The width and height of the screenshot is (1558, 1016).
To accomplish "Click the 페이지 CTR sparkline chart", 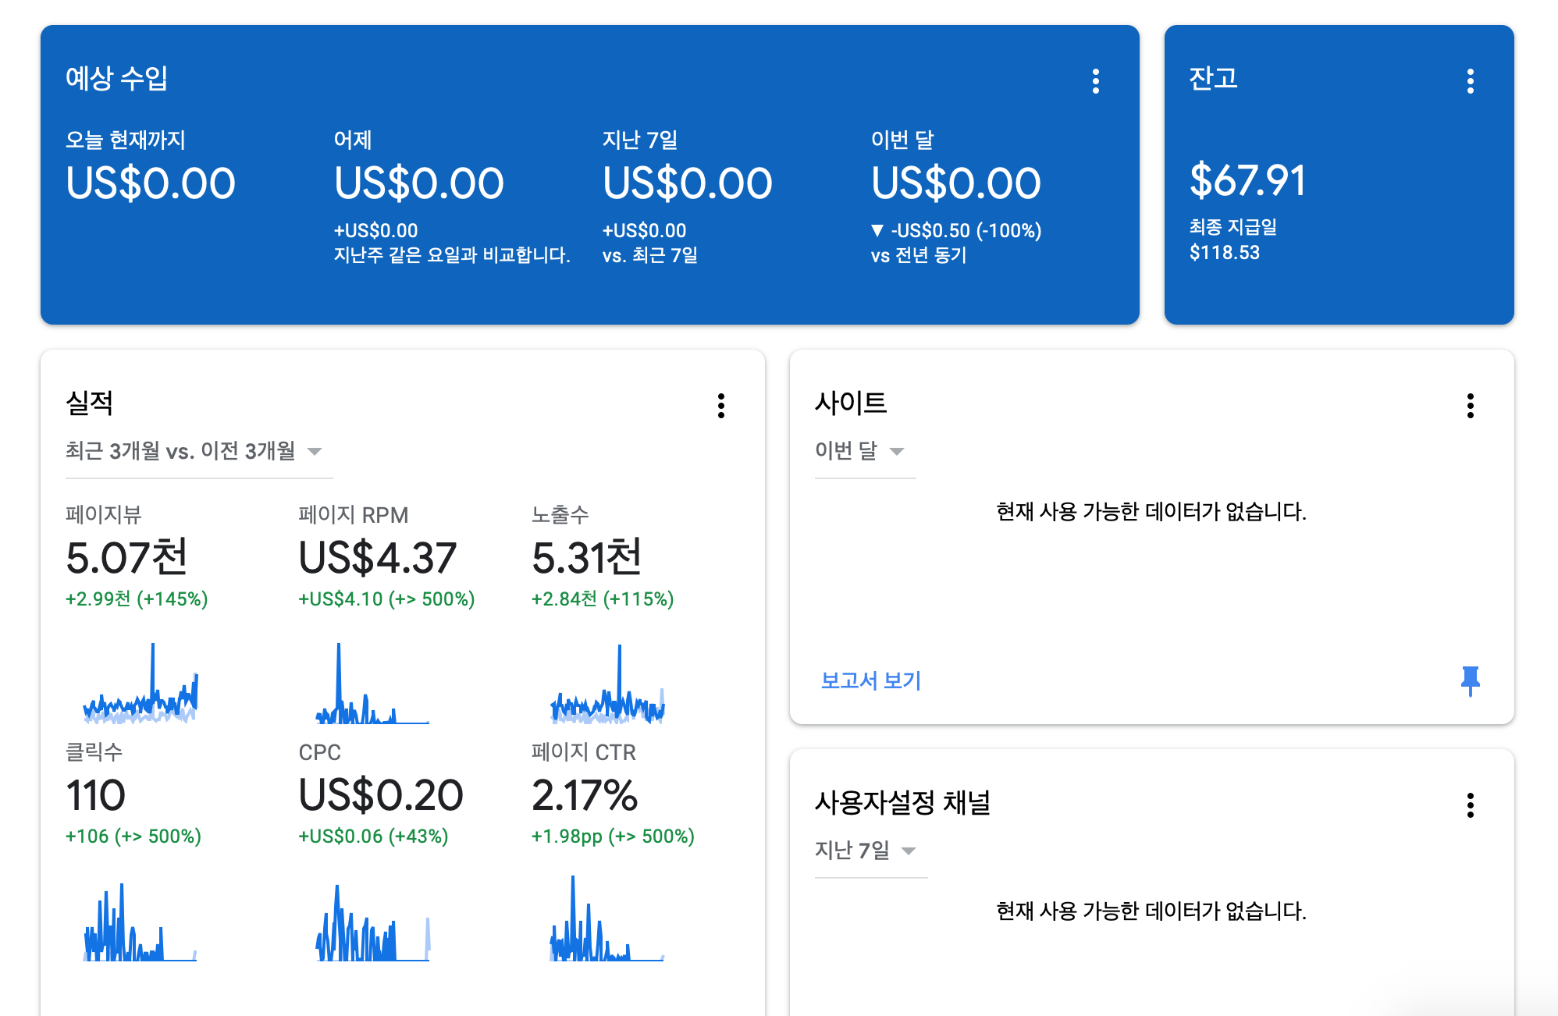I will tap(607, 921).
